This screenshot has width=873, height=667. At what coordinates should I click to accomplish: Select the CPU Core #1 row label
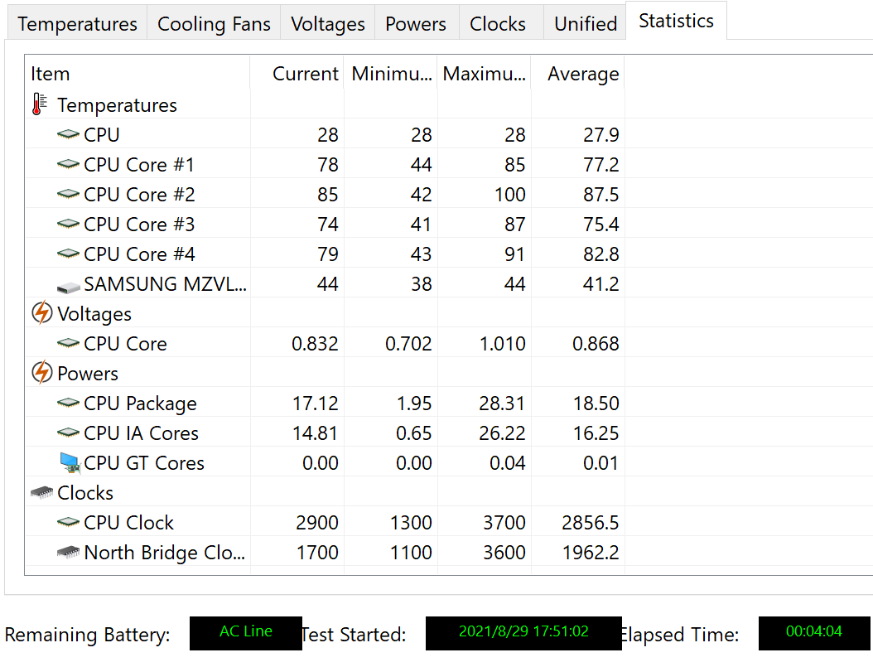coord(139,165)
